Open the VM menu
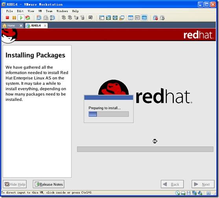Image resolution: width=219 pixels, height=198 pixels. pyautogui.click(x=40, y=11)
